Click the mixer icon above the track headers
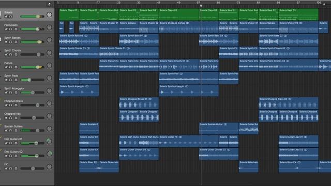Viewport: 331px width, 186px height. click(50, 4)
